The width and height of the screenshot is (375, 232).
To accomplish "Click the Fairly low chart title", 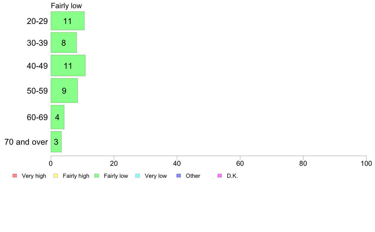I will tap(66, 6).
